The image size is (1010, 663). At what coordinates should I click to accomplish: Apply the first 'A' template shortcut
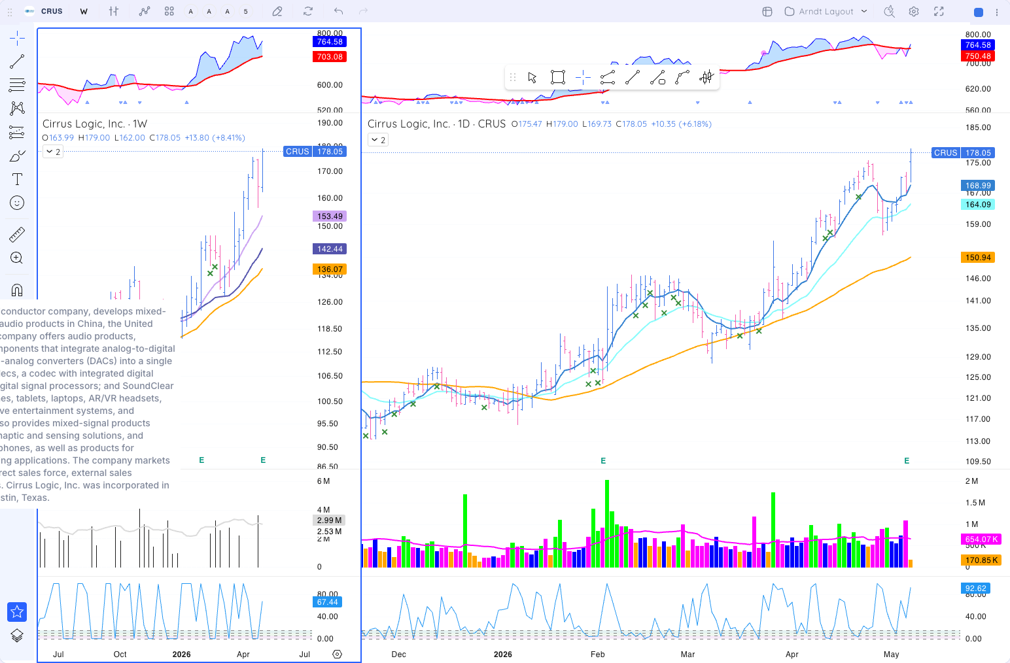190,11
